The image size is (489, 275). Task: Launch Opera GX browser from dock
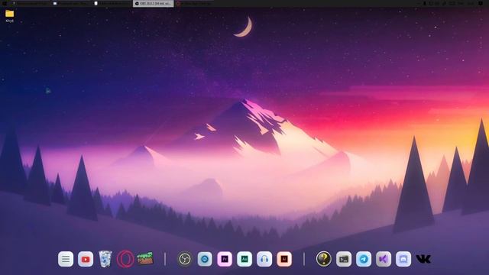[x=125, y=259]
